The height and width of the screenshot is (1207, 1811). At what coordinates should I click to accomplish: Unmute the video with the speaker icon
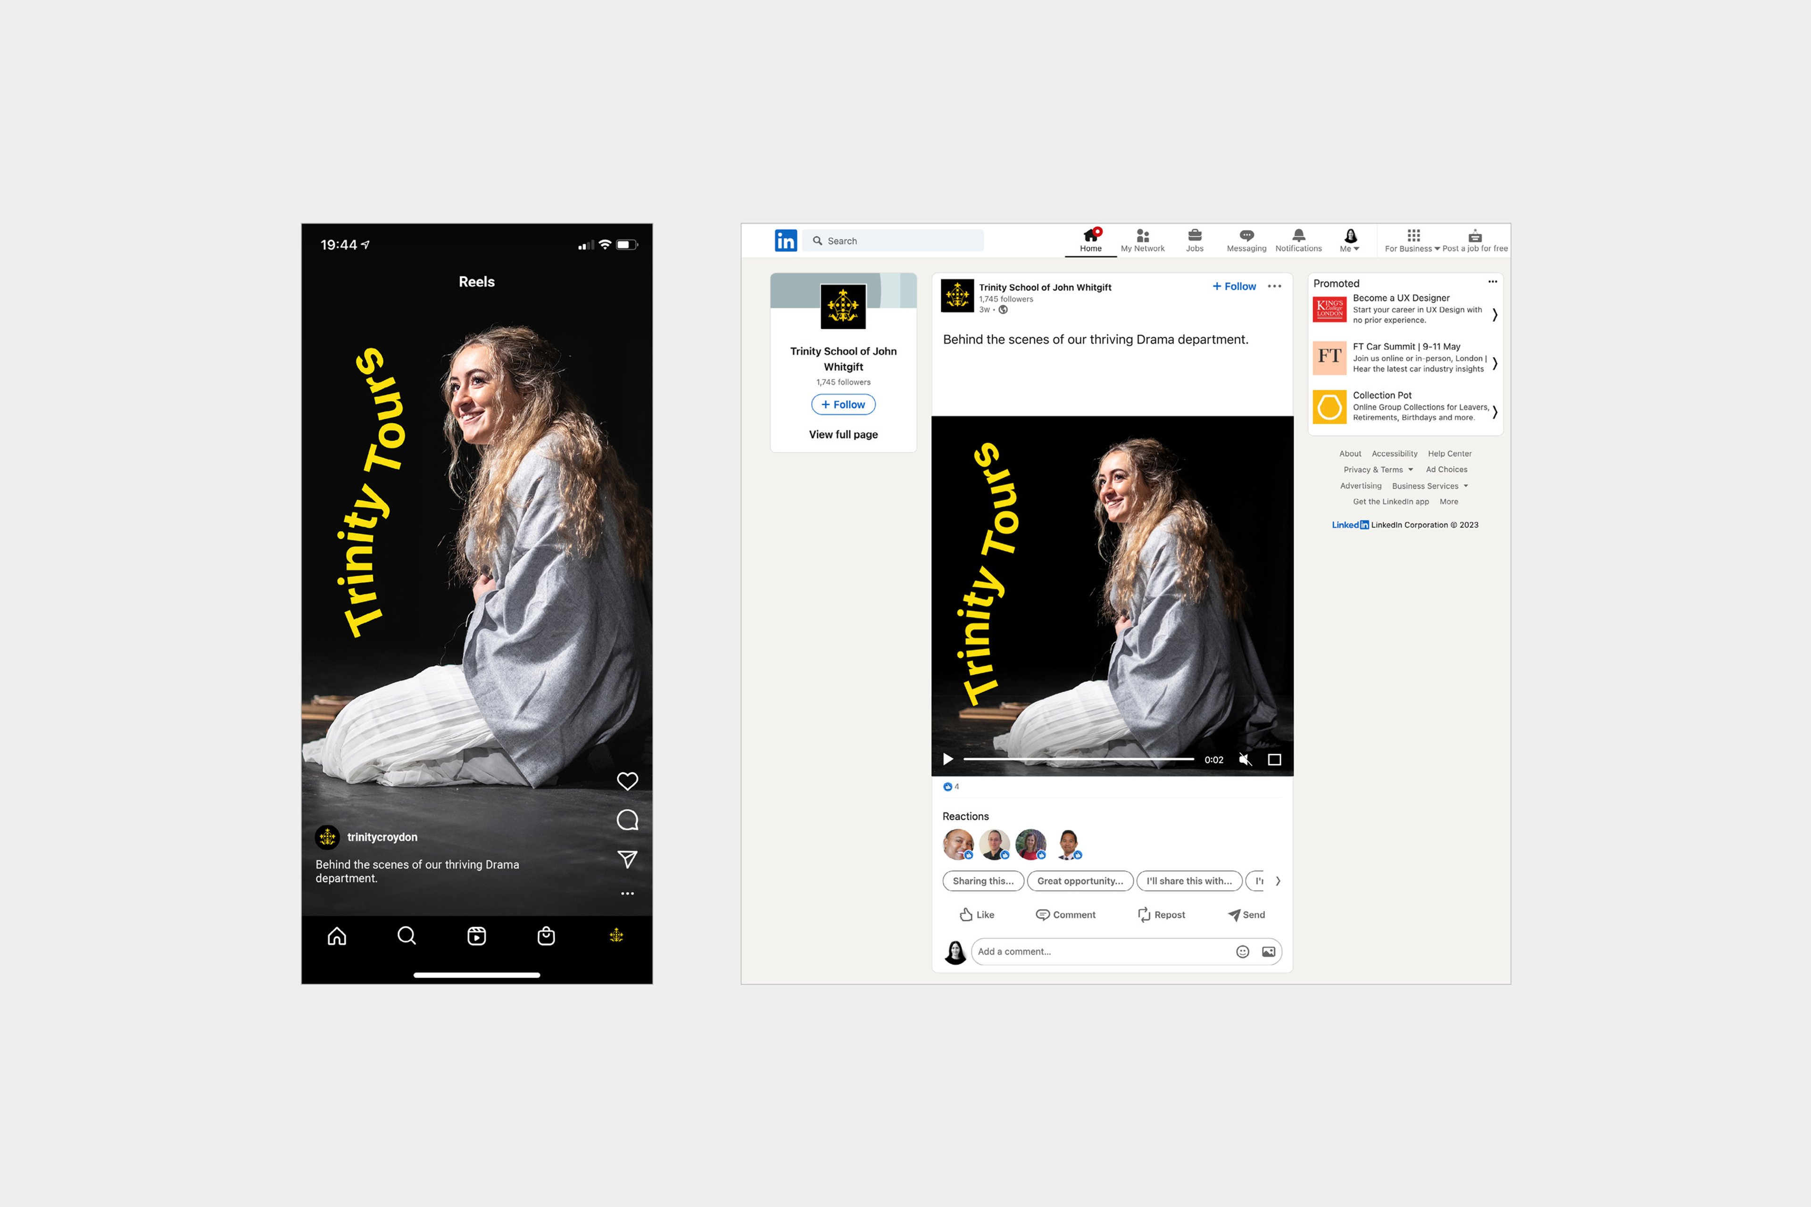(x=1244, y=760)
